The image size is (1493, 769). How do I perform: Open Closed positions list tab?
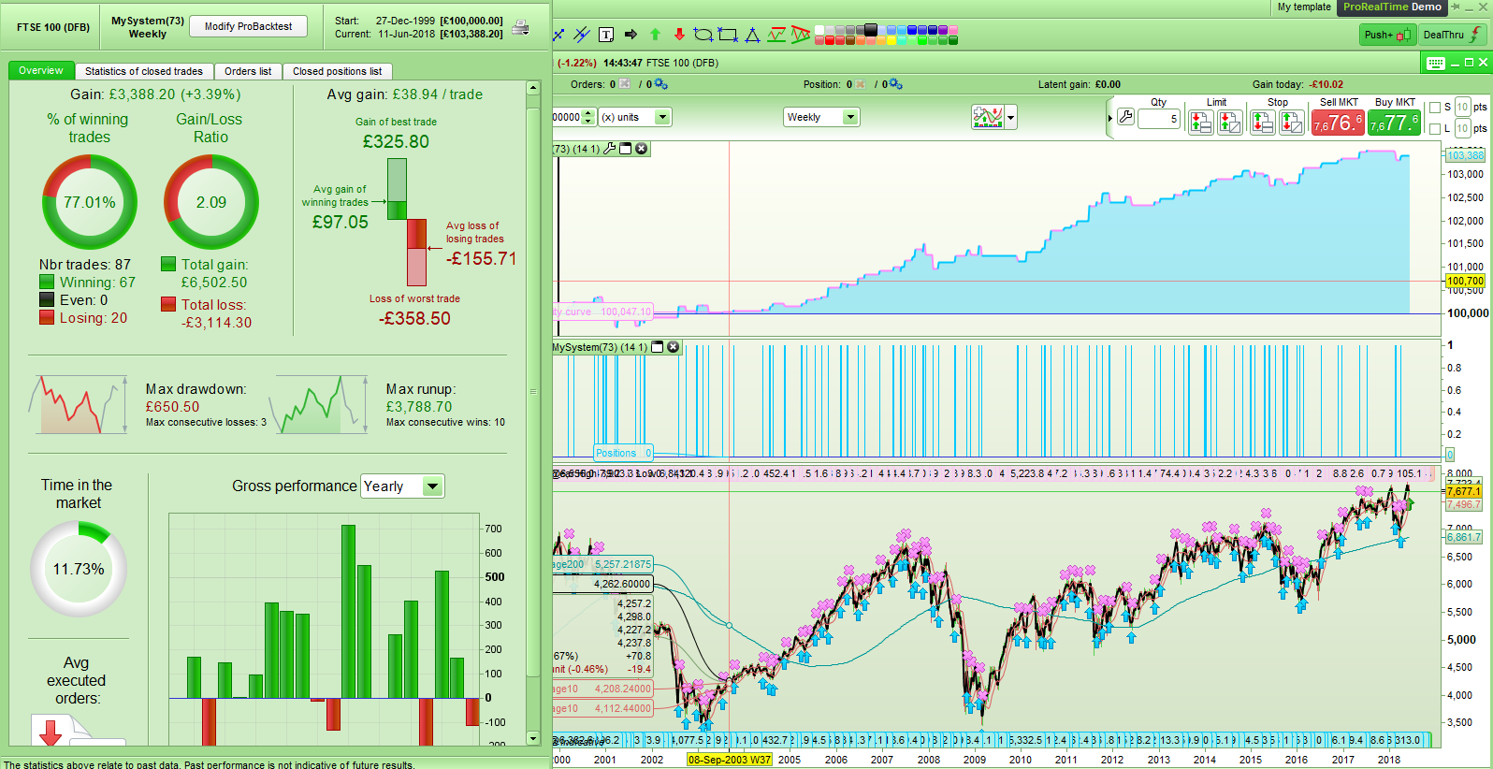(x=337, y=71)
